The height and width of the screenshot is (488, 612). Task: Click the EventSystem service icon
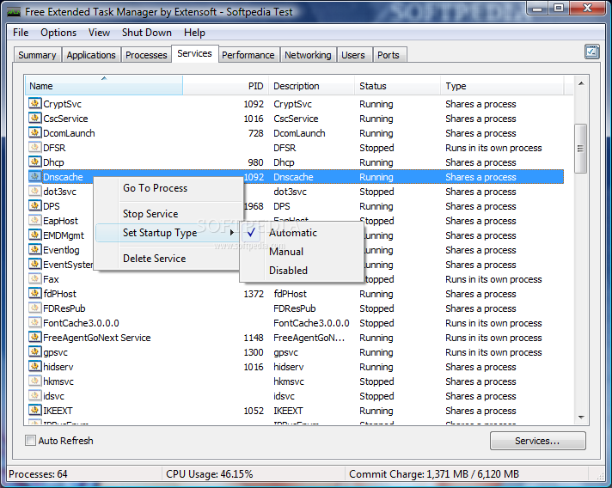click(x=34, y=265)
